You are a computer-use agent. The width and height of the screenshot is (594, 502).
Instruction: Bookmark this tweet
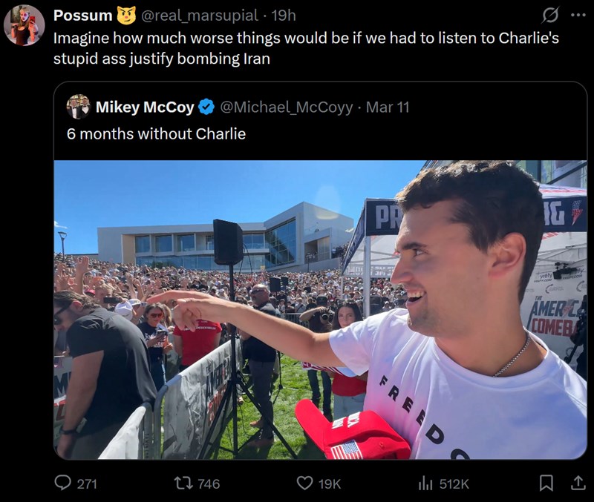pos(546,483)
